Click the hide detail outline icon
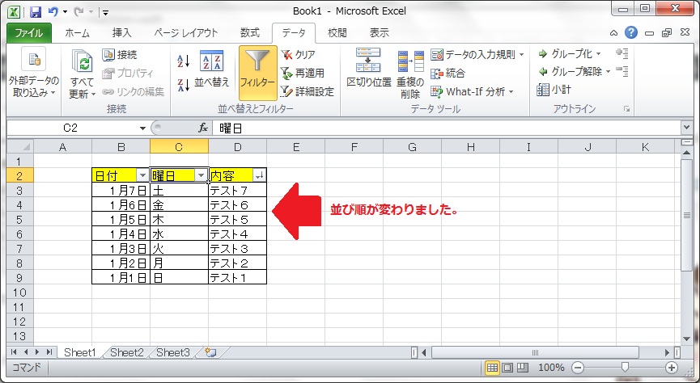This screenshot has width=700, height=383. pyautogui.click(x=622, y=71)
